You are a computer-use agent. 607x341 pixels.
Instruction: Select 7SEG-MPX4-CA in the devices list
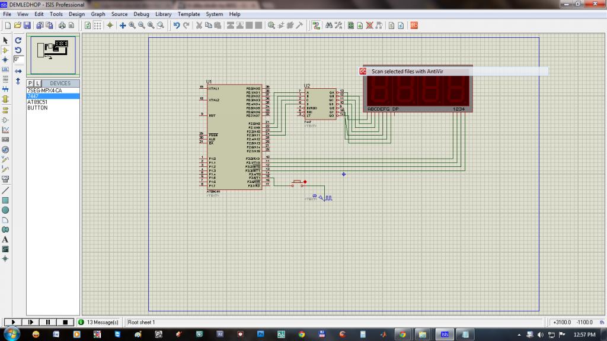coord(44,91)
